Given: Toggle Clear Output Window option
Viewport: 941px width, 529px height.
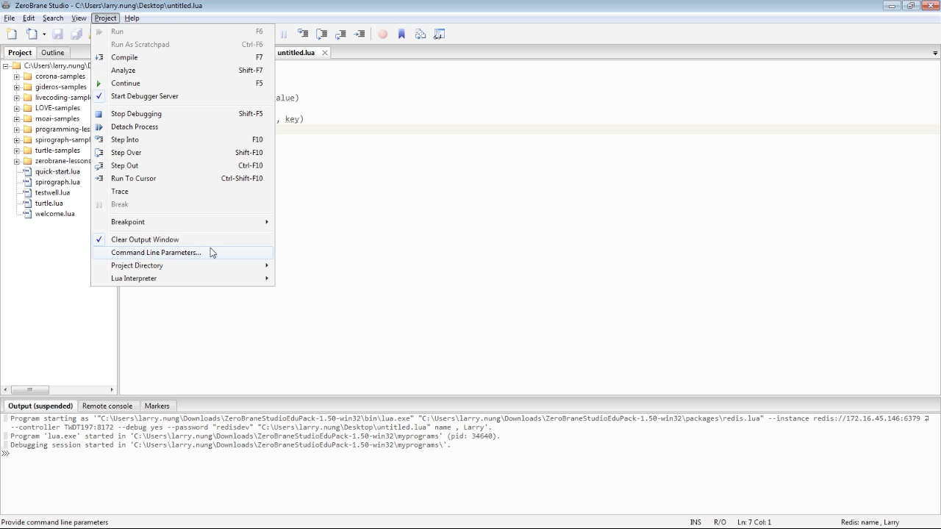Looking at the screenshot, I should (x=182, y=240).
